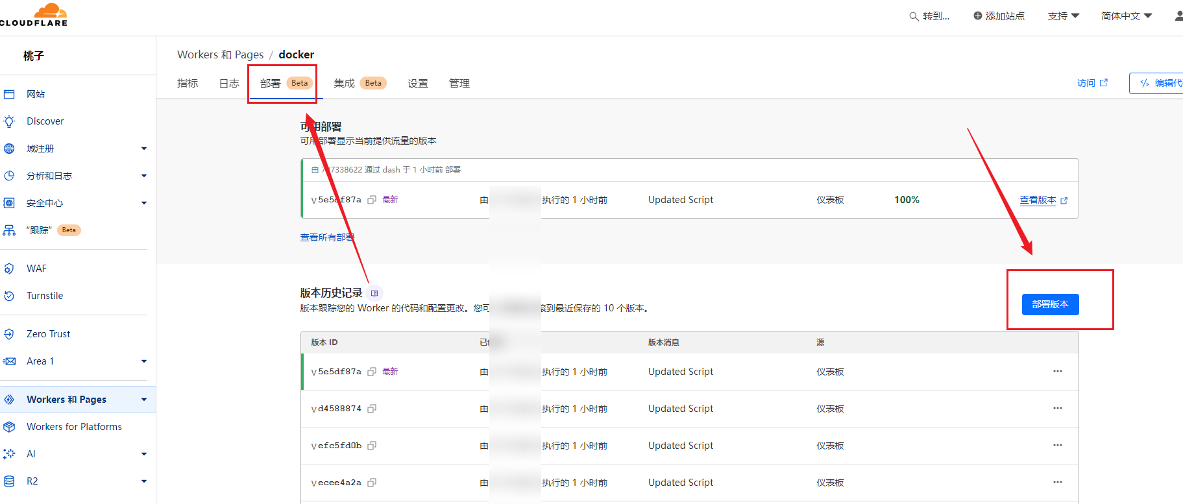Image resolution: width=1183 pixels, height=504 pixels.
Task: Copy version ID efc5fd0b
Action: tap(372, 446)
